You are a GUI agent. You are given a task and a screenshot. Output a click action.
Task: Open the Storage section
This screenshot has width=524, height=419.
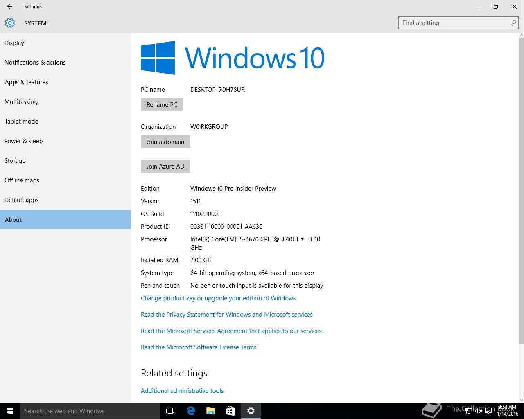click(x=65, y=161)
